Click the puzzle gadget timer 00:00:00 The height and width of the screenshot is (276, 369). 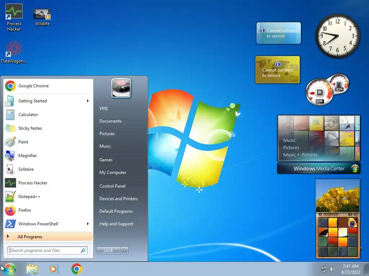[331, 215]
